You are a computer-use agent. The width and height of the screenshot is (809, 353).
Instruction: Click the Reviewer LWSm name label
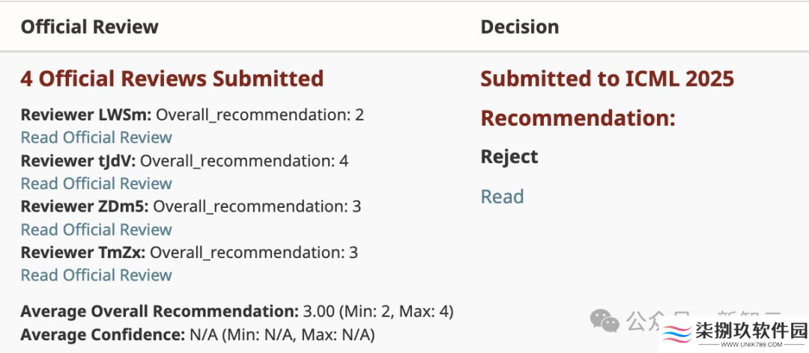[86, 115]
